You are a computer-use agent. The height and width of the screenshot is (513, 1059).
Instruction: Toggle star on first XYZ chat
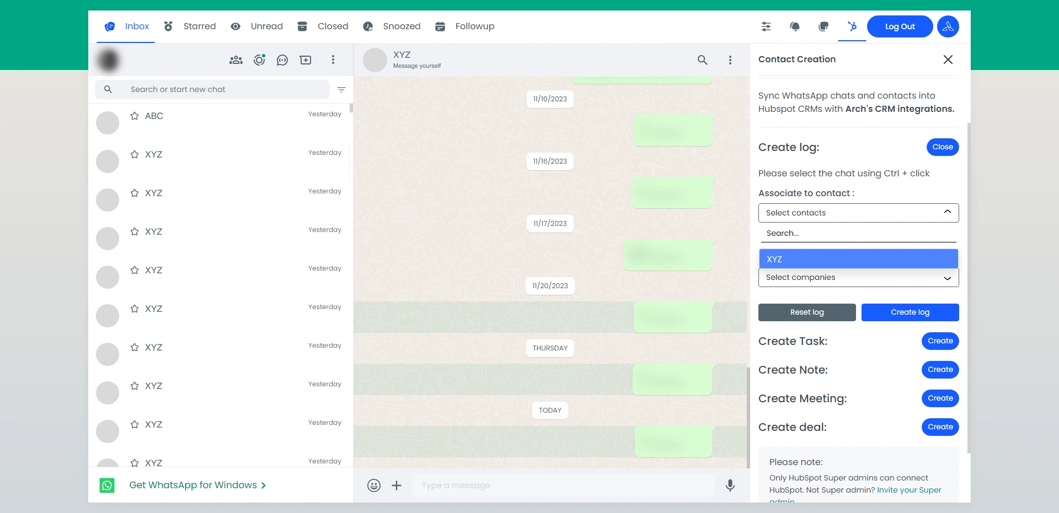coord(135,154)
